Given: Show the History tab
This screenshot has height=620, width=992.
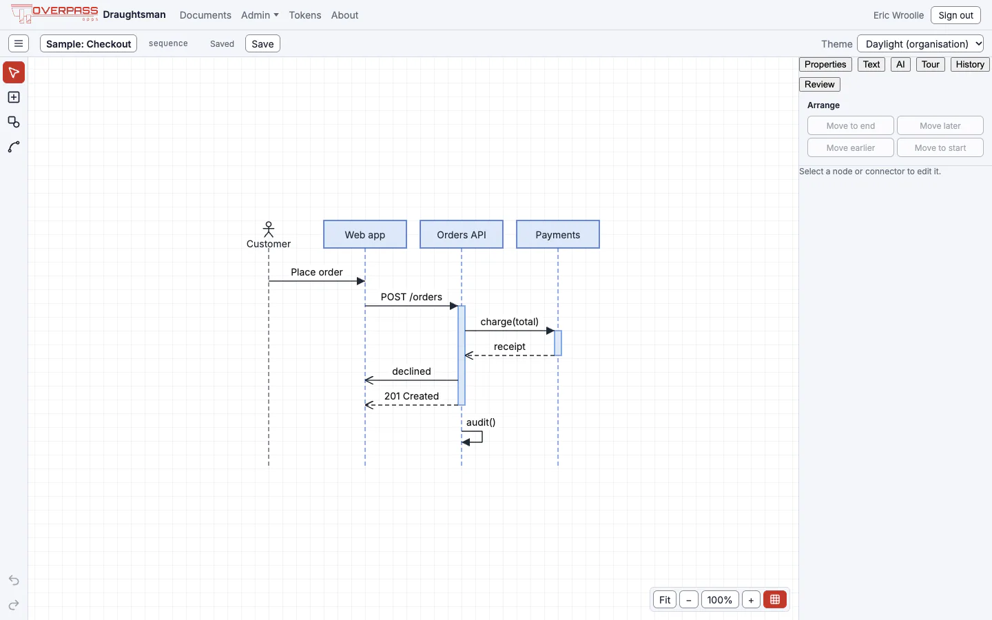Looking at the screenshot, I should pyautogui.click(x=970, y=64).
